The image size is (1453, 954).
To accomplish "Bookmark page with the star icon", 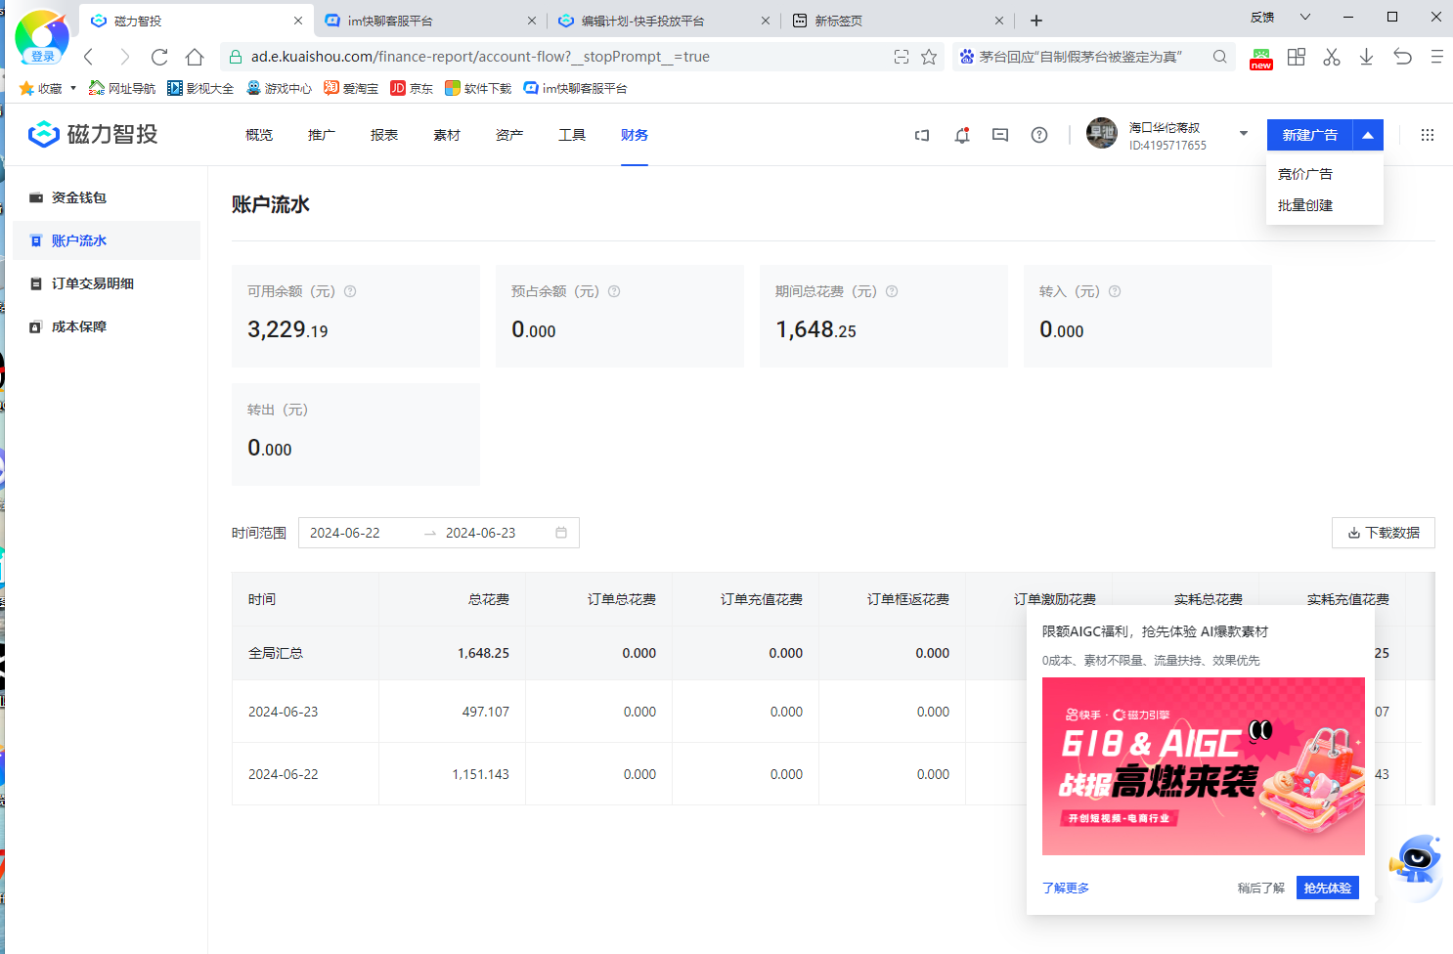I will [929, 57].
